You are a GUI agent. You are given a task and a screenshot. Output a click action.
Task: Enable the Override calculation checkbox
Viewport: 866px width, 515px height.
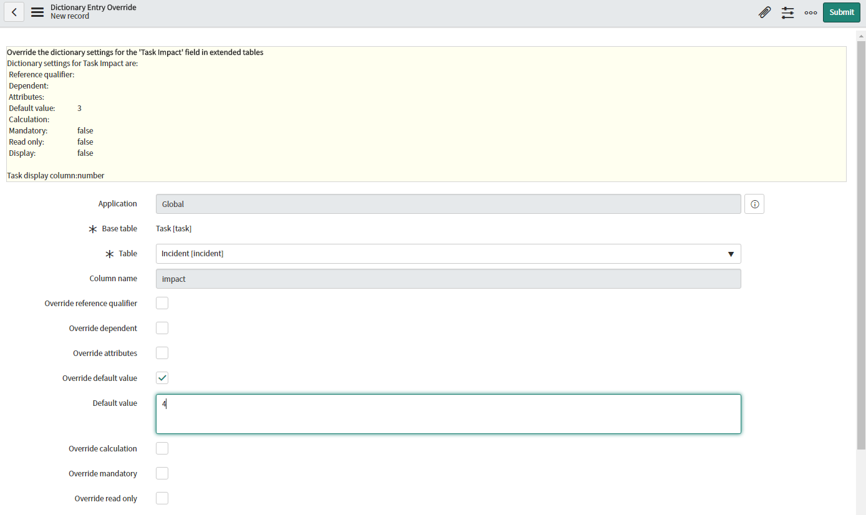point(162,448)
